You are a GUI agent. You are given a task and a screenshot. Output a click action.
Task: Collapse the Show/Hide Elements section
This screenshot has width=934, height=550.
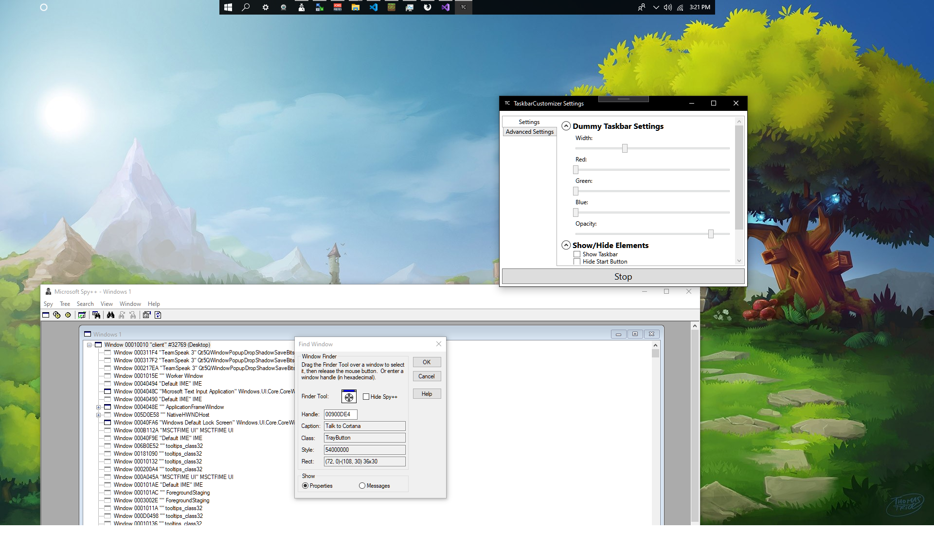tap(566, 245)
